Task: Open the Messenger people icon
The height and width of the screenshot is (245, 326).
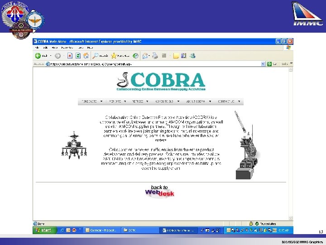Action: [192, 56]
